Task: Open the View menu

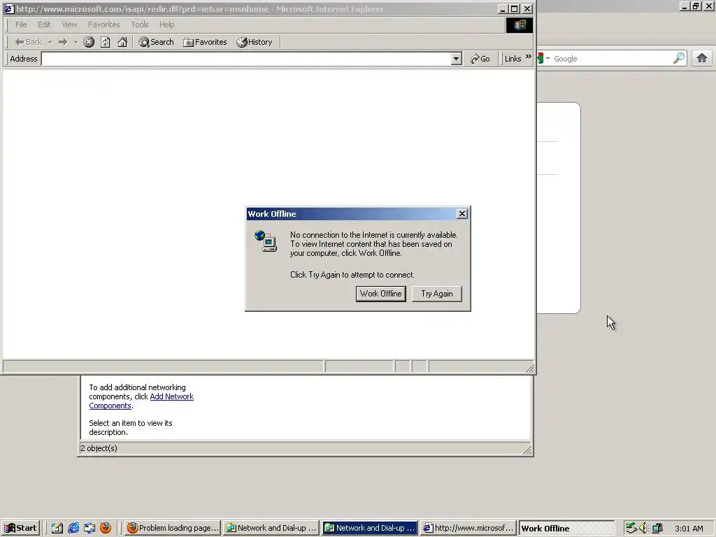Action: 69,24
